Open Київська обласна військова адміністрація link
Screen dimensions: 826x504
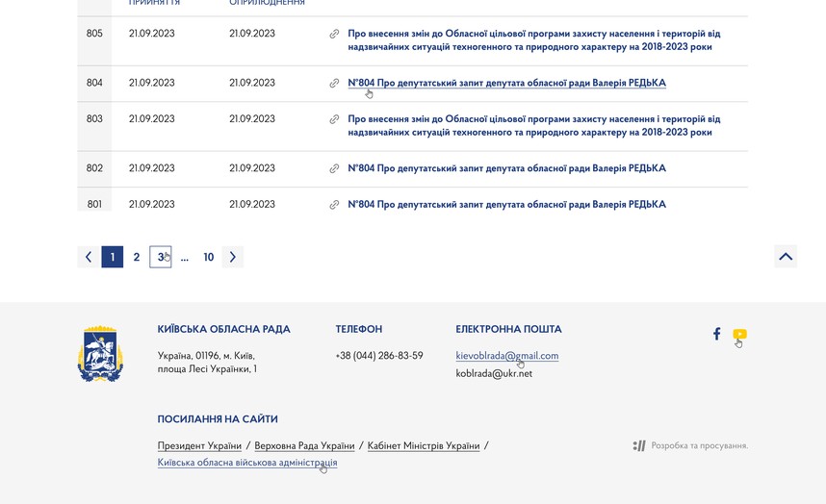247,463
